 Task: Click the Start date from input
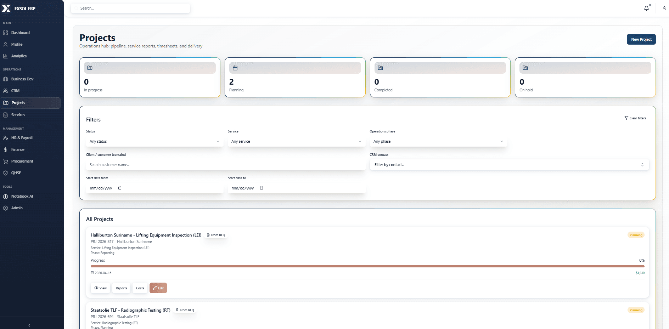click(154, 188)
